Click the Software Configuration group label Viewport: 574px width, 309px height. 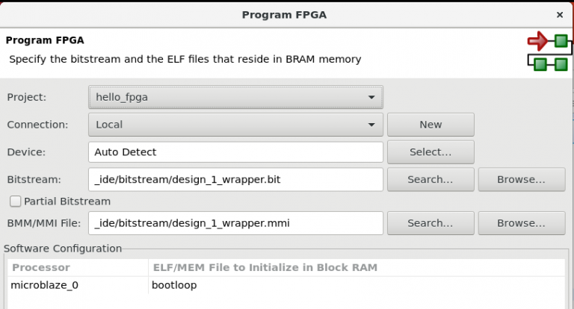pyautogui.click(x=63, y=249)
